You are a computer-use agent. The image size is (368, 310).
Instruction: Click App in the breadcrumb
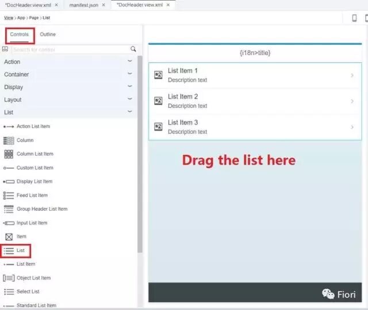(21, 18)
